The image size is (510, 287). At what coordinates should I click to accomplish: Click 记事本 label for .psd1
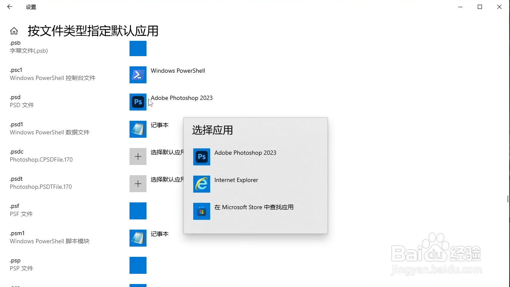(x=160, y=125)
